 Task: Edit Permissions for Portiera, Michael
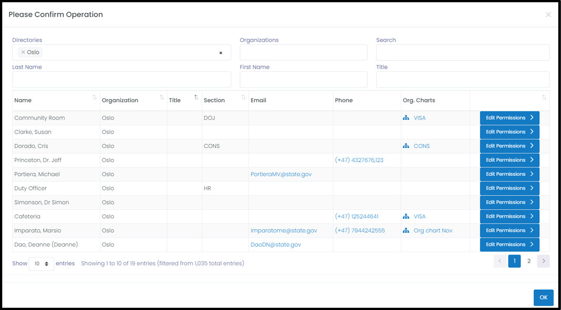(x=510, y=174)
